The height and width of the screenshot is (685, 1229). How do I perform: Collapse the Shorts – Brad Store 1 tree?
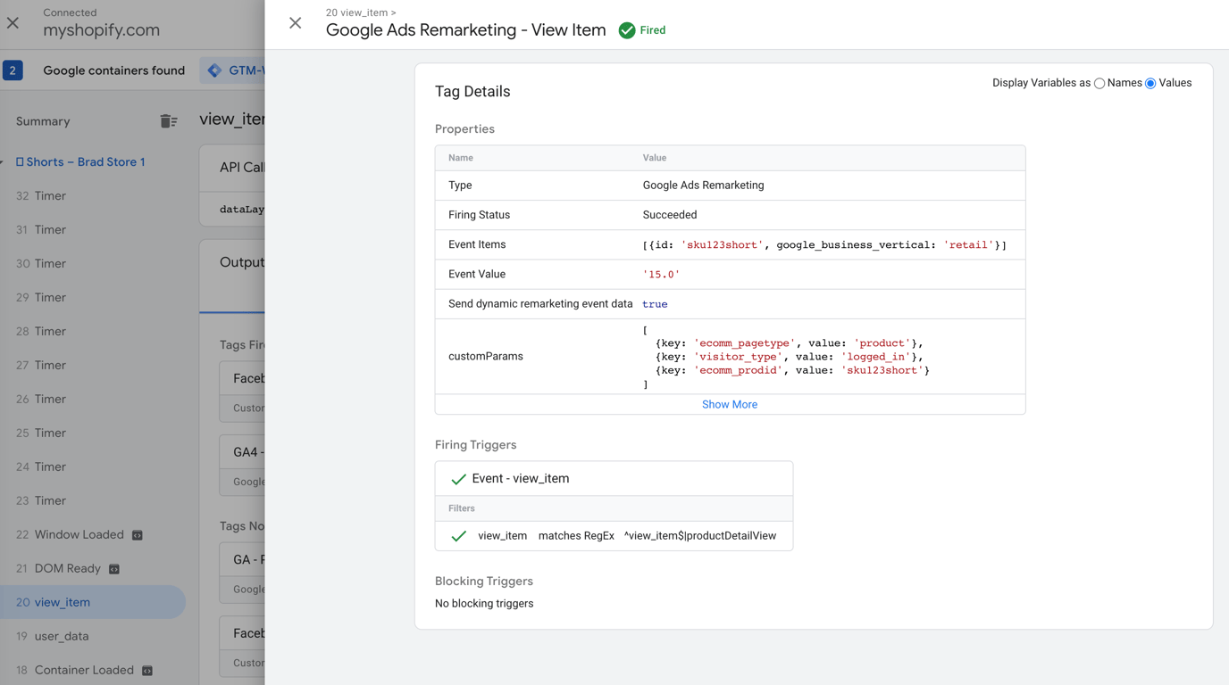(3, 162)
